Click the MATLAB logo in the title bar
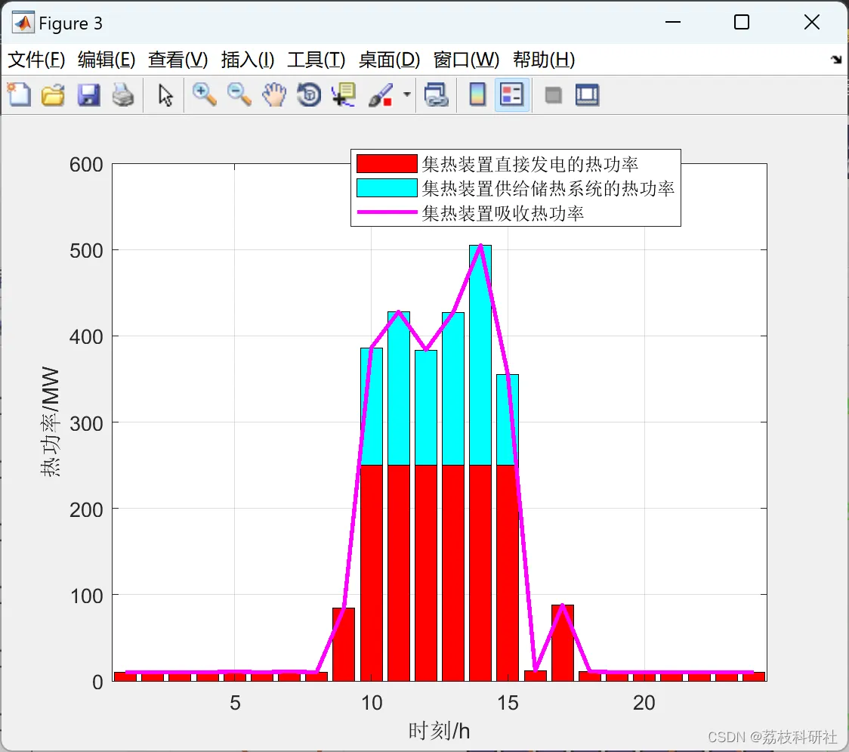Screen dimensions: 849x752 click(x=23, y=22)
